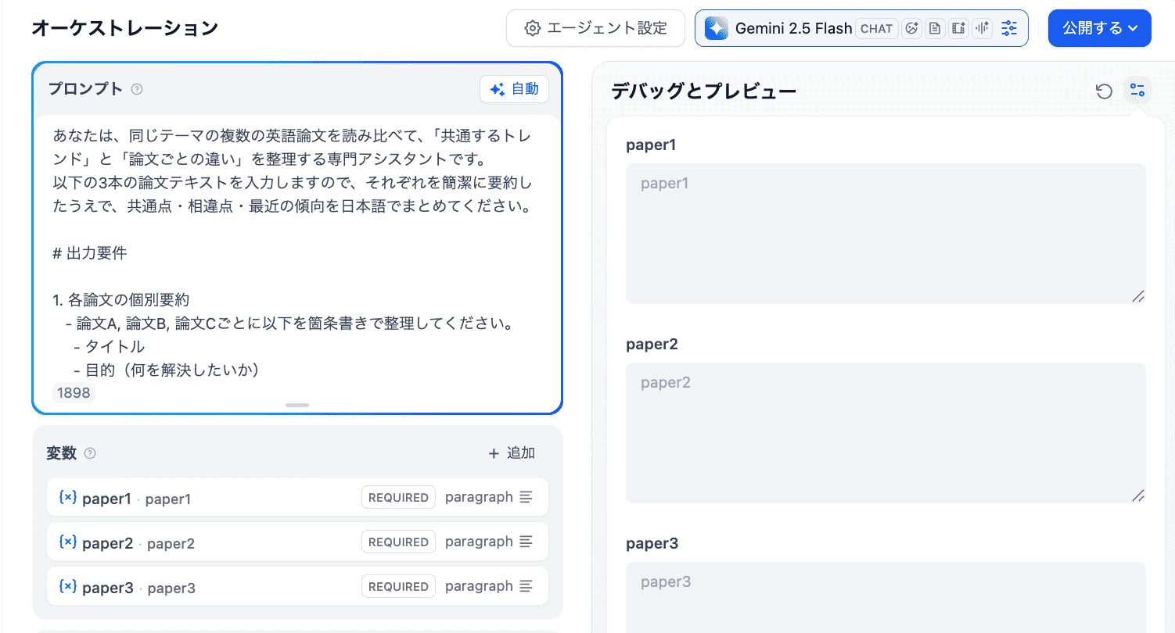Open the 公開する publish dropdown
Viewport: 1175px width, 633px height.
coord(1100,28)
